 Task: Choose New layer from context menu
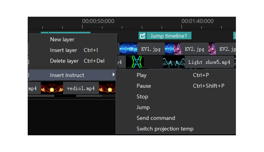pos(73,39)
